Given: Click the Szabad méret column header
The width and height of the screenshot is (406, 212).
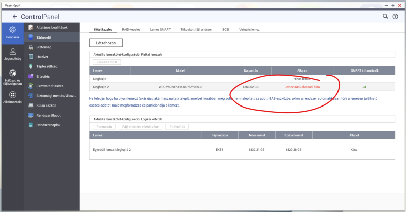Looking at the screenshot, I should click(x=294, y=135).
